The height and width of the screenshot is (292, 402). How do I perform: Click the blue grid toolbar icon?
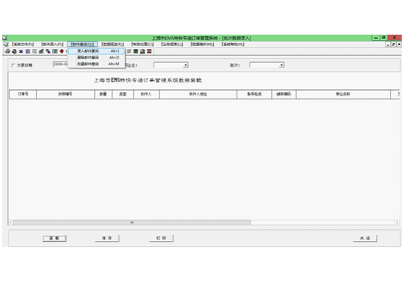(28, 51)
